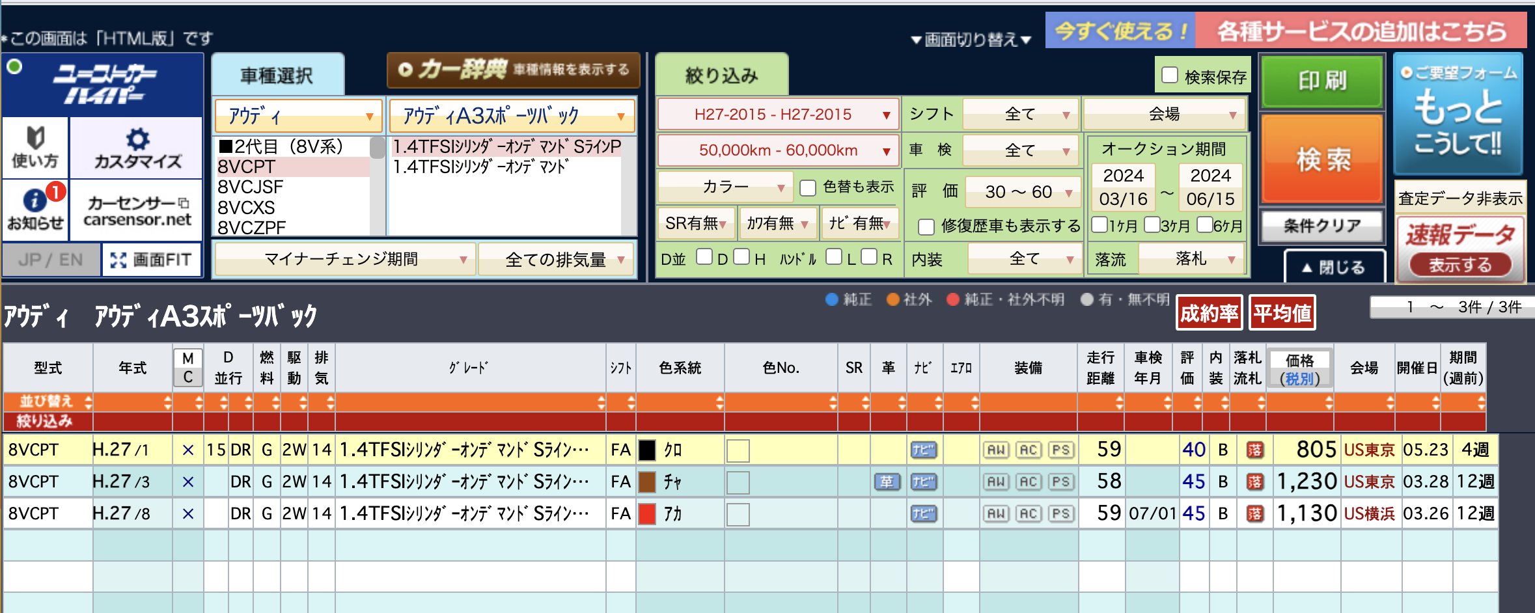Click ナビ icon in 05.23 row
Viewport: 1535px width, 613px height.
tap(923, 450)
